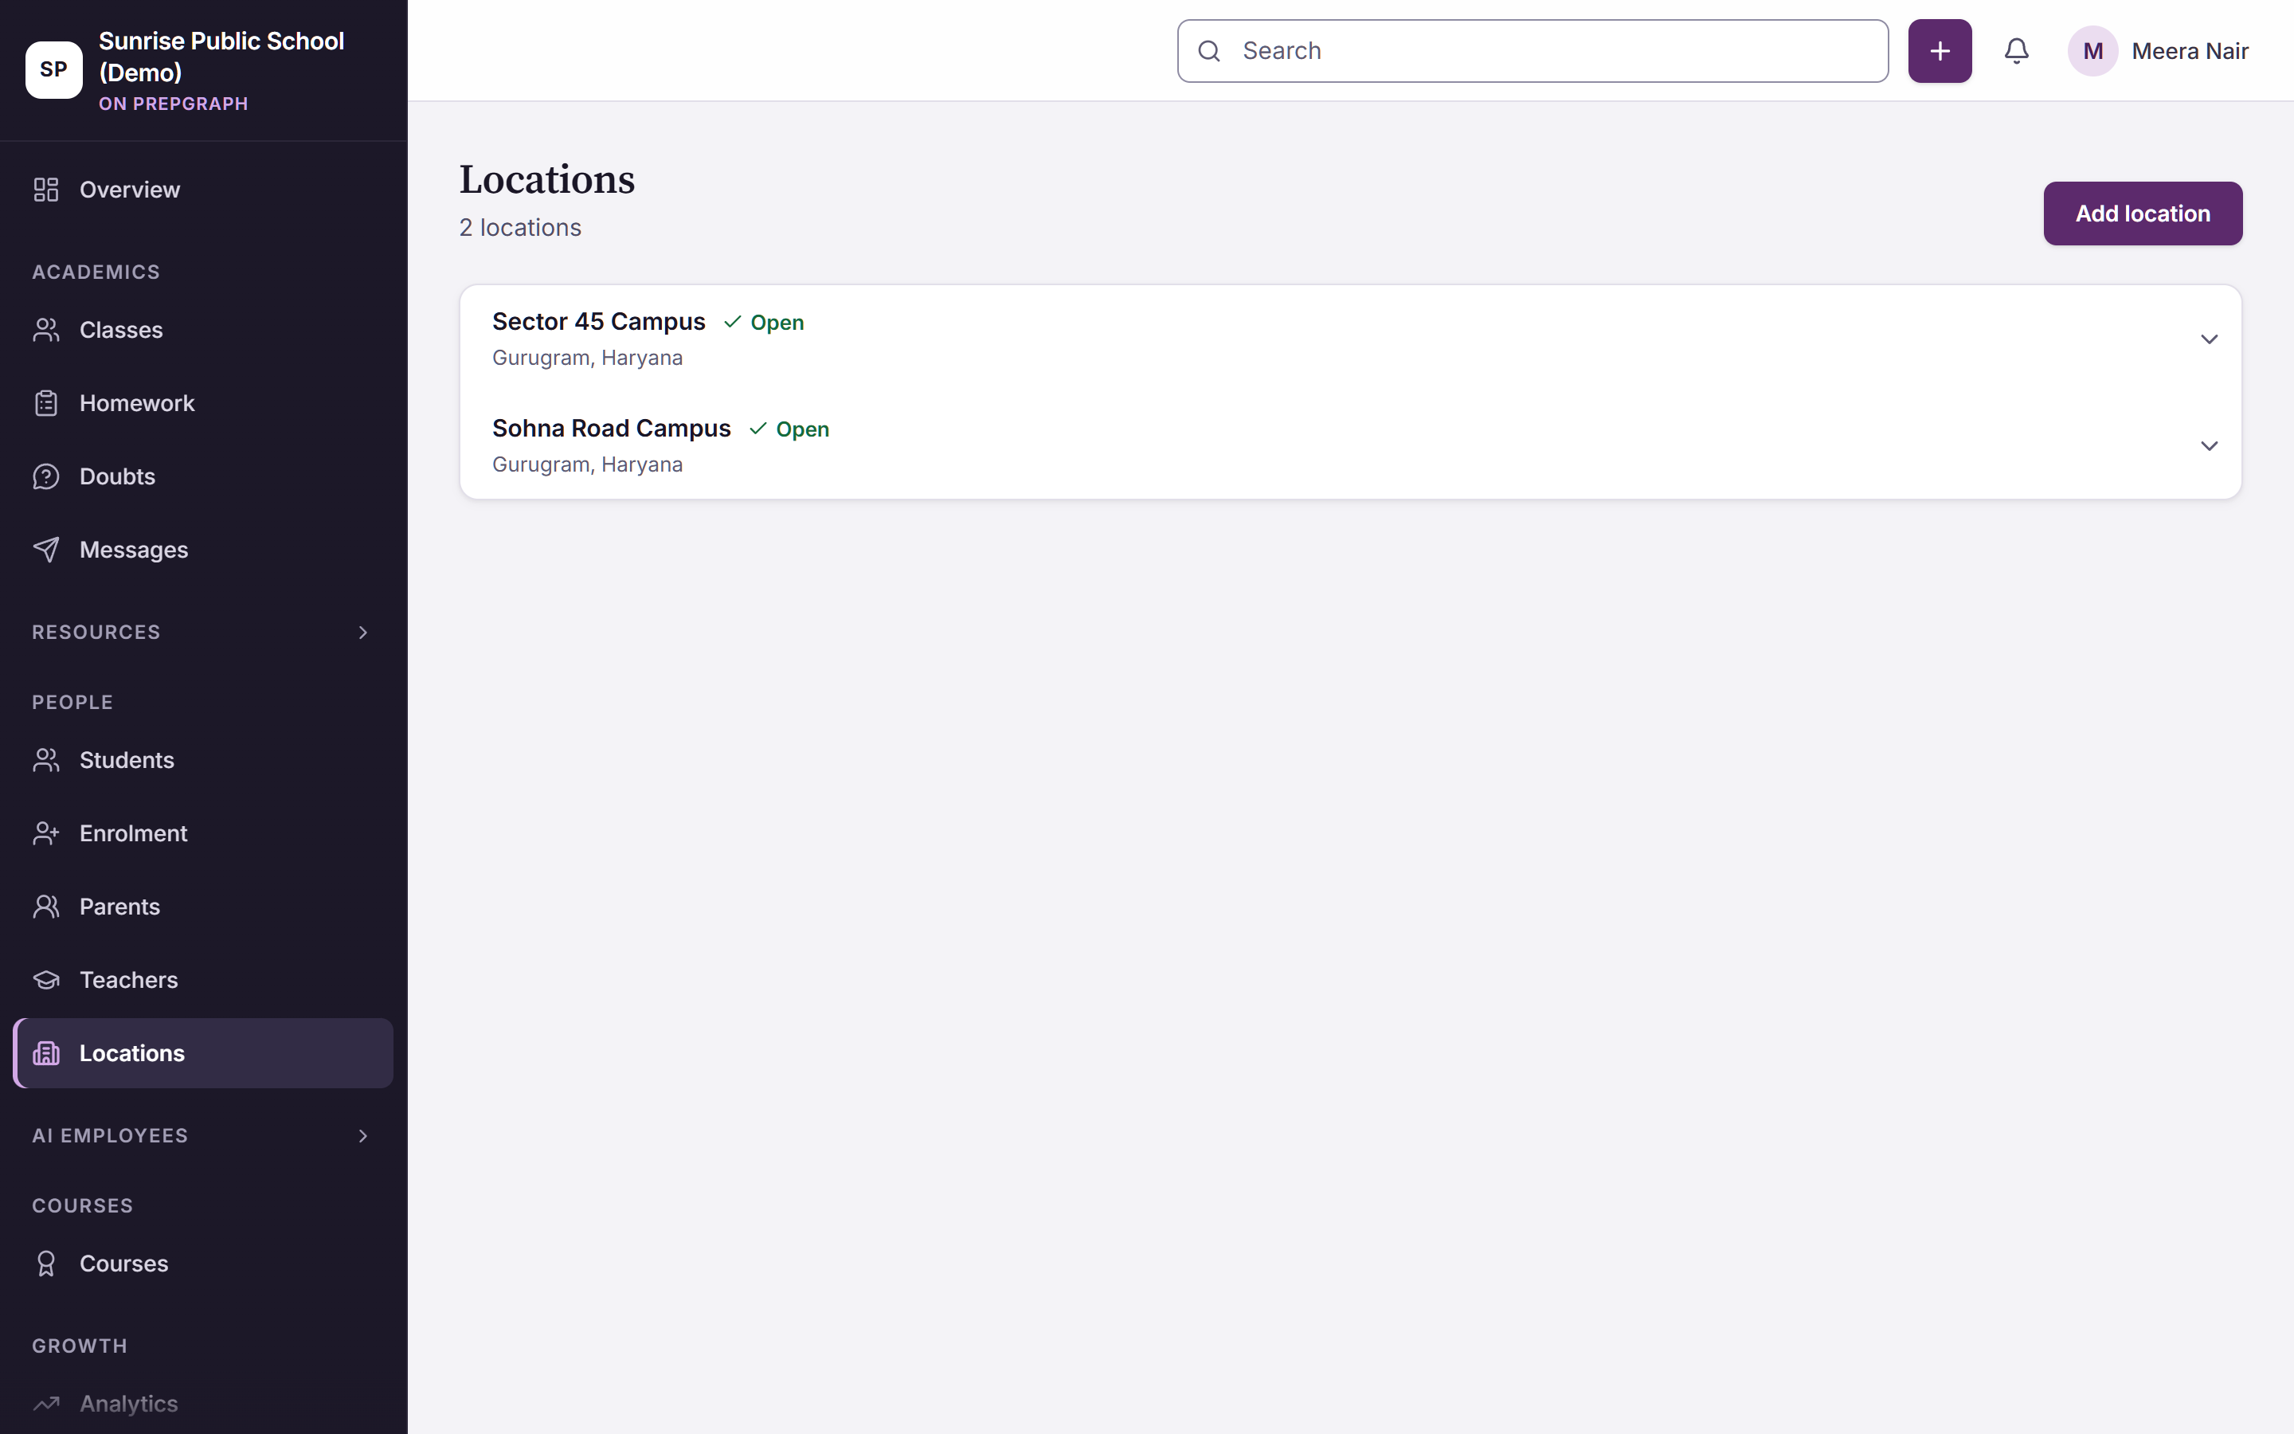The width and height of the screenshot is (2294, 1434).
Task: Click the Messages paper plane icon
Action: (45, 550)
